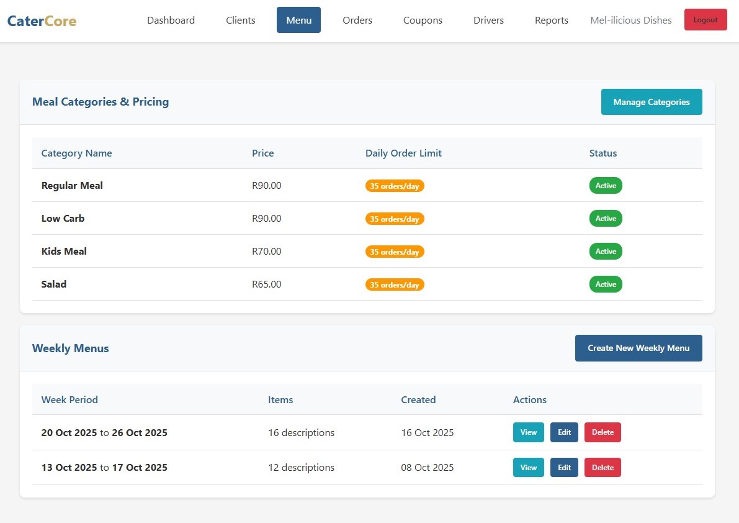Click the Salad order limit badge

coord(395,285)
